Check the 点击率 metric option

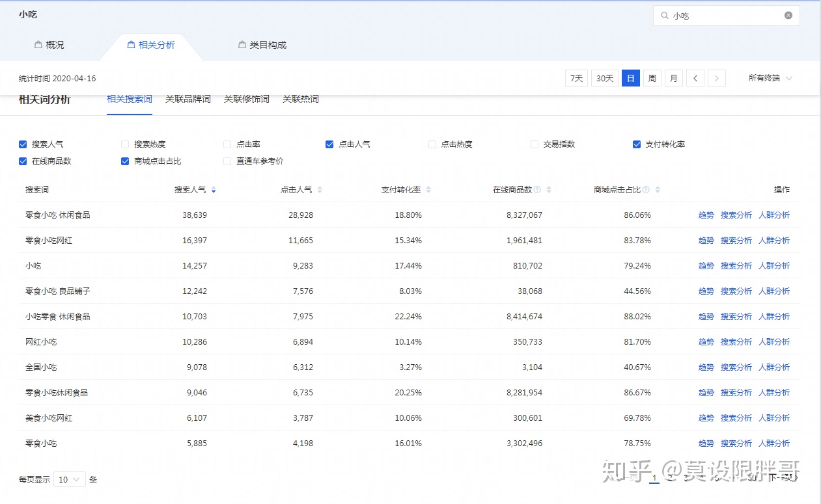(x=227, y=144)
